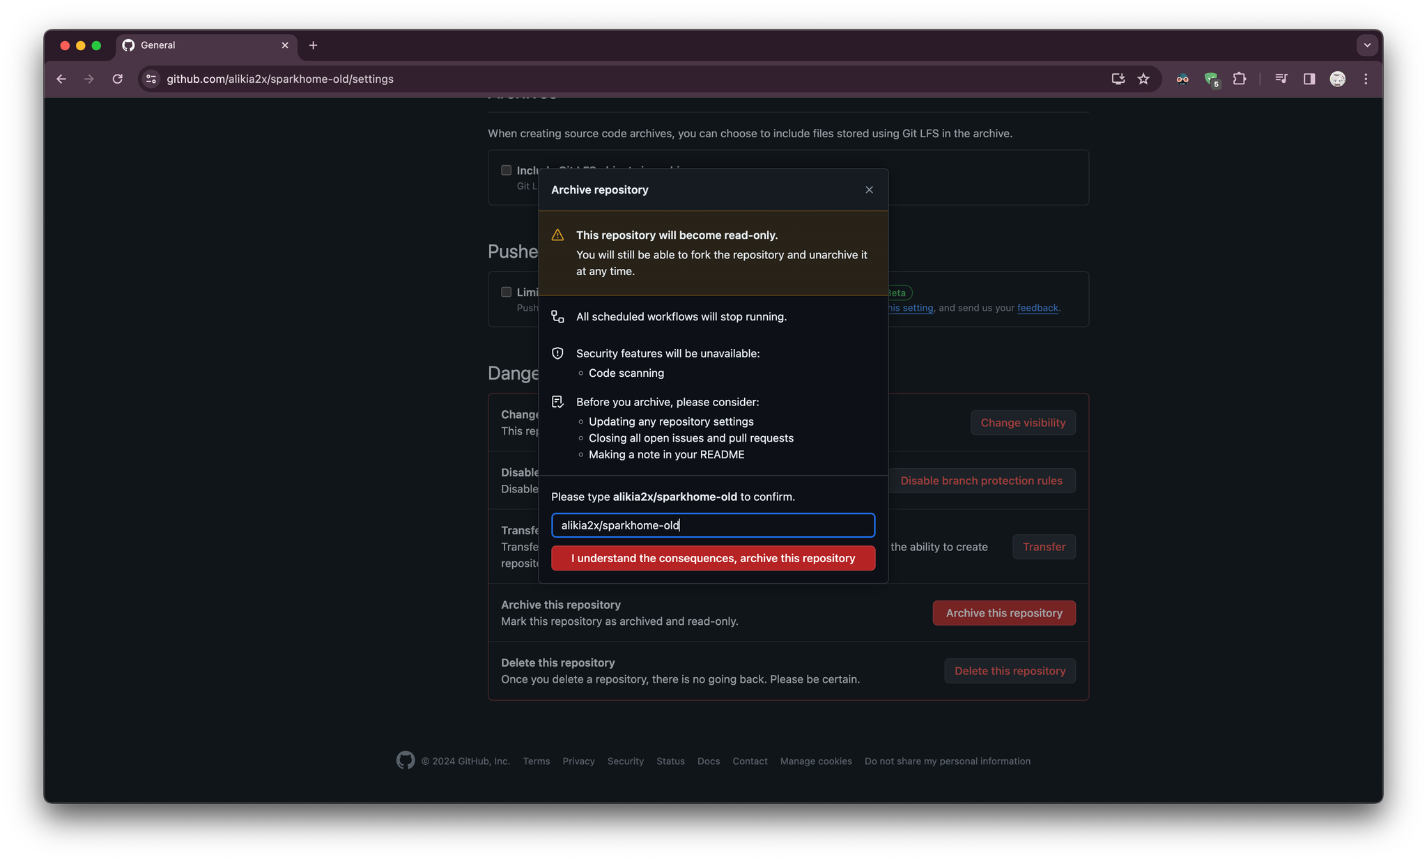Click the repository name confirmation field
The height and width of the screenshot is (861, 1427).
pyautogui.click(x=712, y=525)
